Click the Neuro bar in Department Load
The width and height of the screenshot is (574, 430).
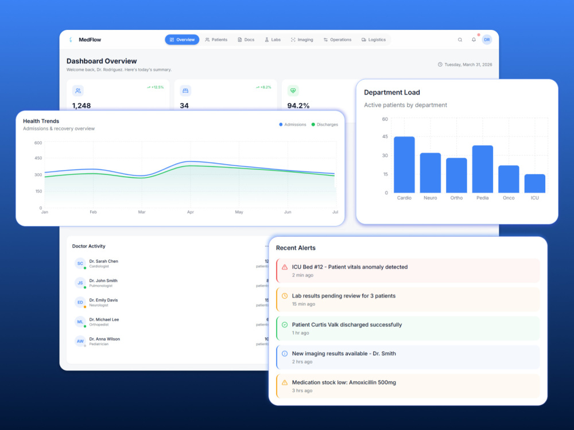click(430, 173)
